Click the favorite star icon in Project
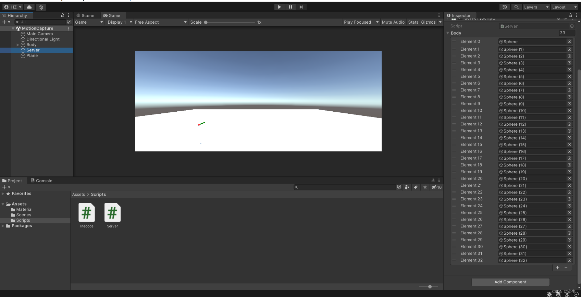Viewport: 581px width, 297px height. 425,187
